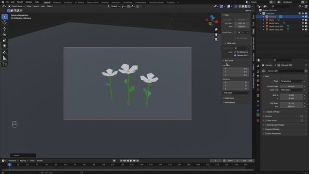Hide White Daisy.002 in viewport
This screenshot has height=174, width=309.
point(303,29)
